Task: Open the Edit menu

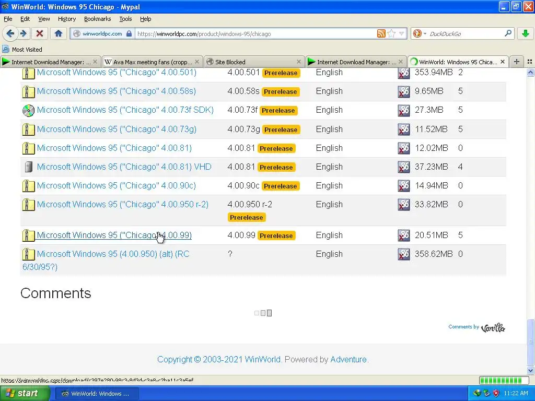Action: coord(25,19)
